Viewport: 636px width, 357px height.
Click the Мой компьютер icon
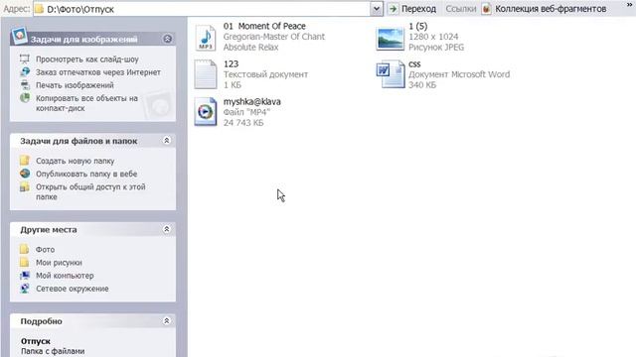point(25,276)
